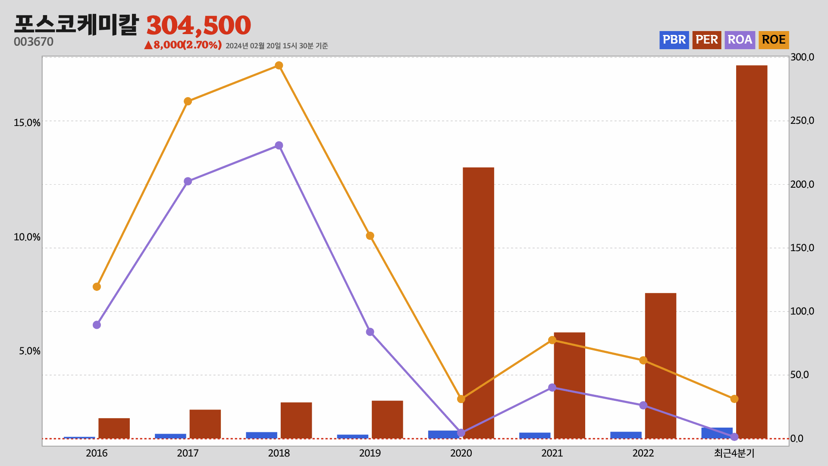Click the 2016 ROE data point

97,287
